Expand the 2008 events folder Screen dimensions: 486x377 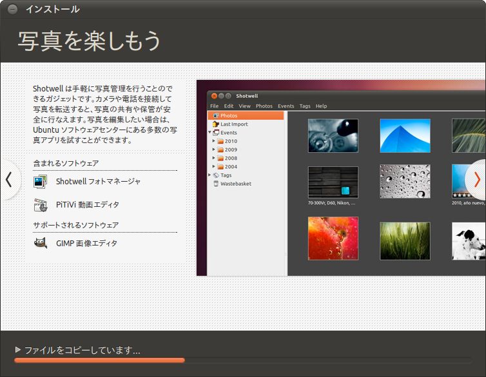(x=213, y=158)
